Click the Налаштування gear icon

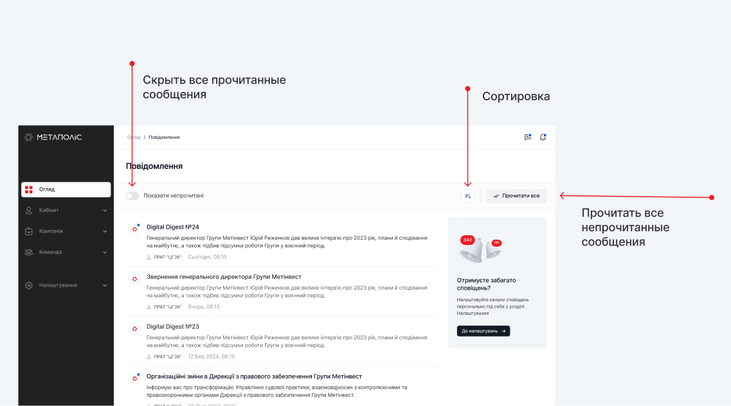pyautogui.click(x=29, y=285)
